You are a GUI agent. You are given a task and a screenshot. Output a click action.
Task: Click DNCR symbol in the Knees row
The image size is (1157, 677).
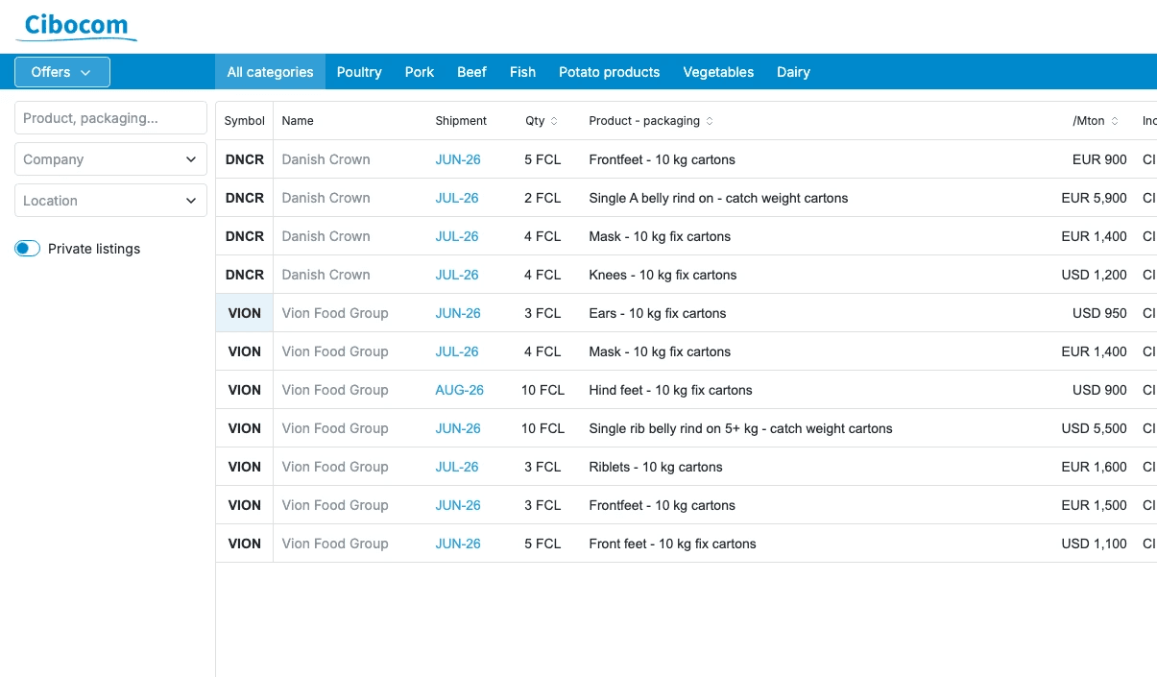click(245, 275)
